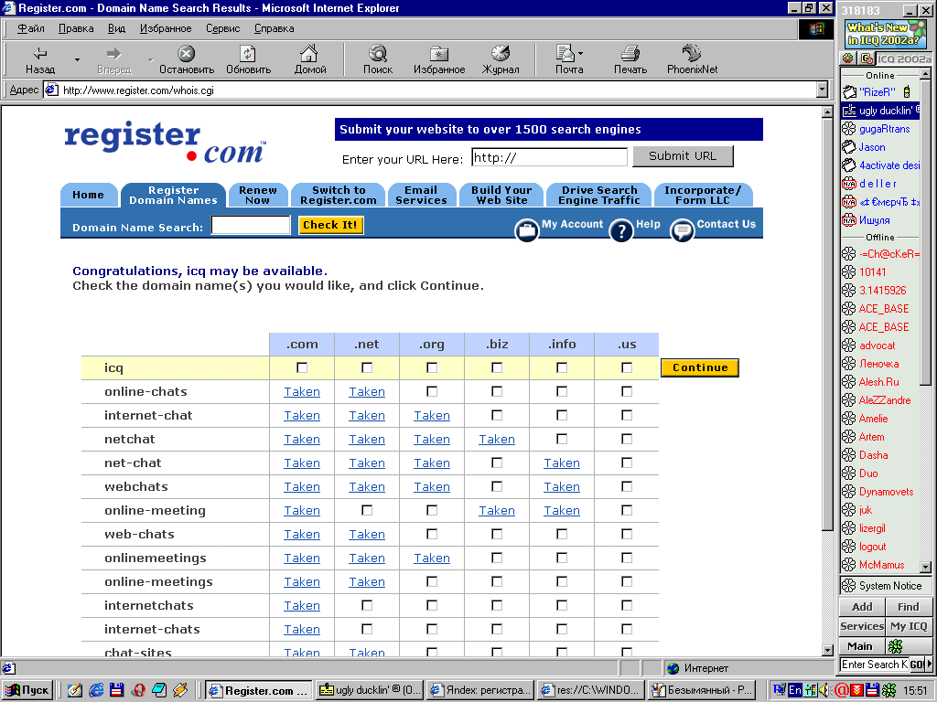Check the icq .info checkbox

pyautogui.click(x=562, y=367)
